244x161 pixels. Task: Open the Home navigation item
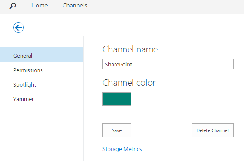[x=39, y=6]
